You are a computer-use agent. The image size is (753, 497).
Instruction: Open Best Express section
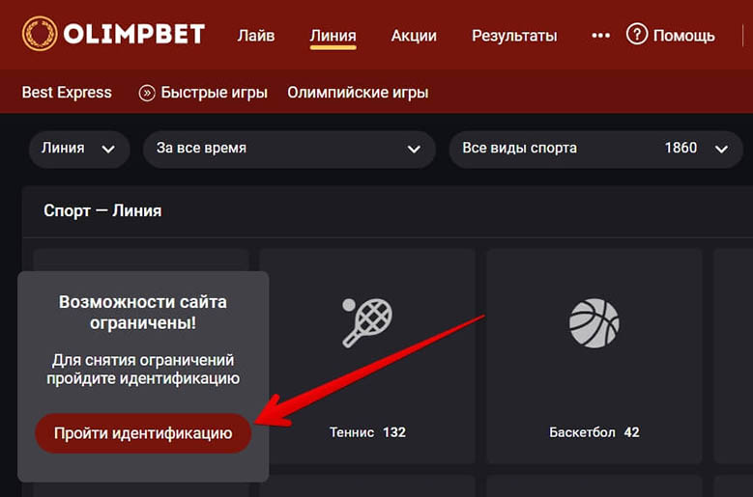[67, 92]
